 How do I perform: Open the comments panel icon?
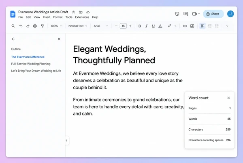[185, 14]
